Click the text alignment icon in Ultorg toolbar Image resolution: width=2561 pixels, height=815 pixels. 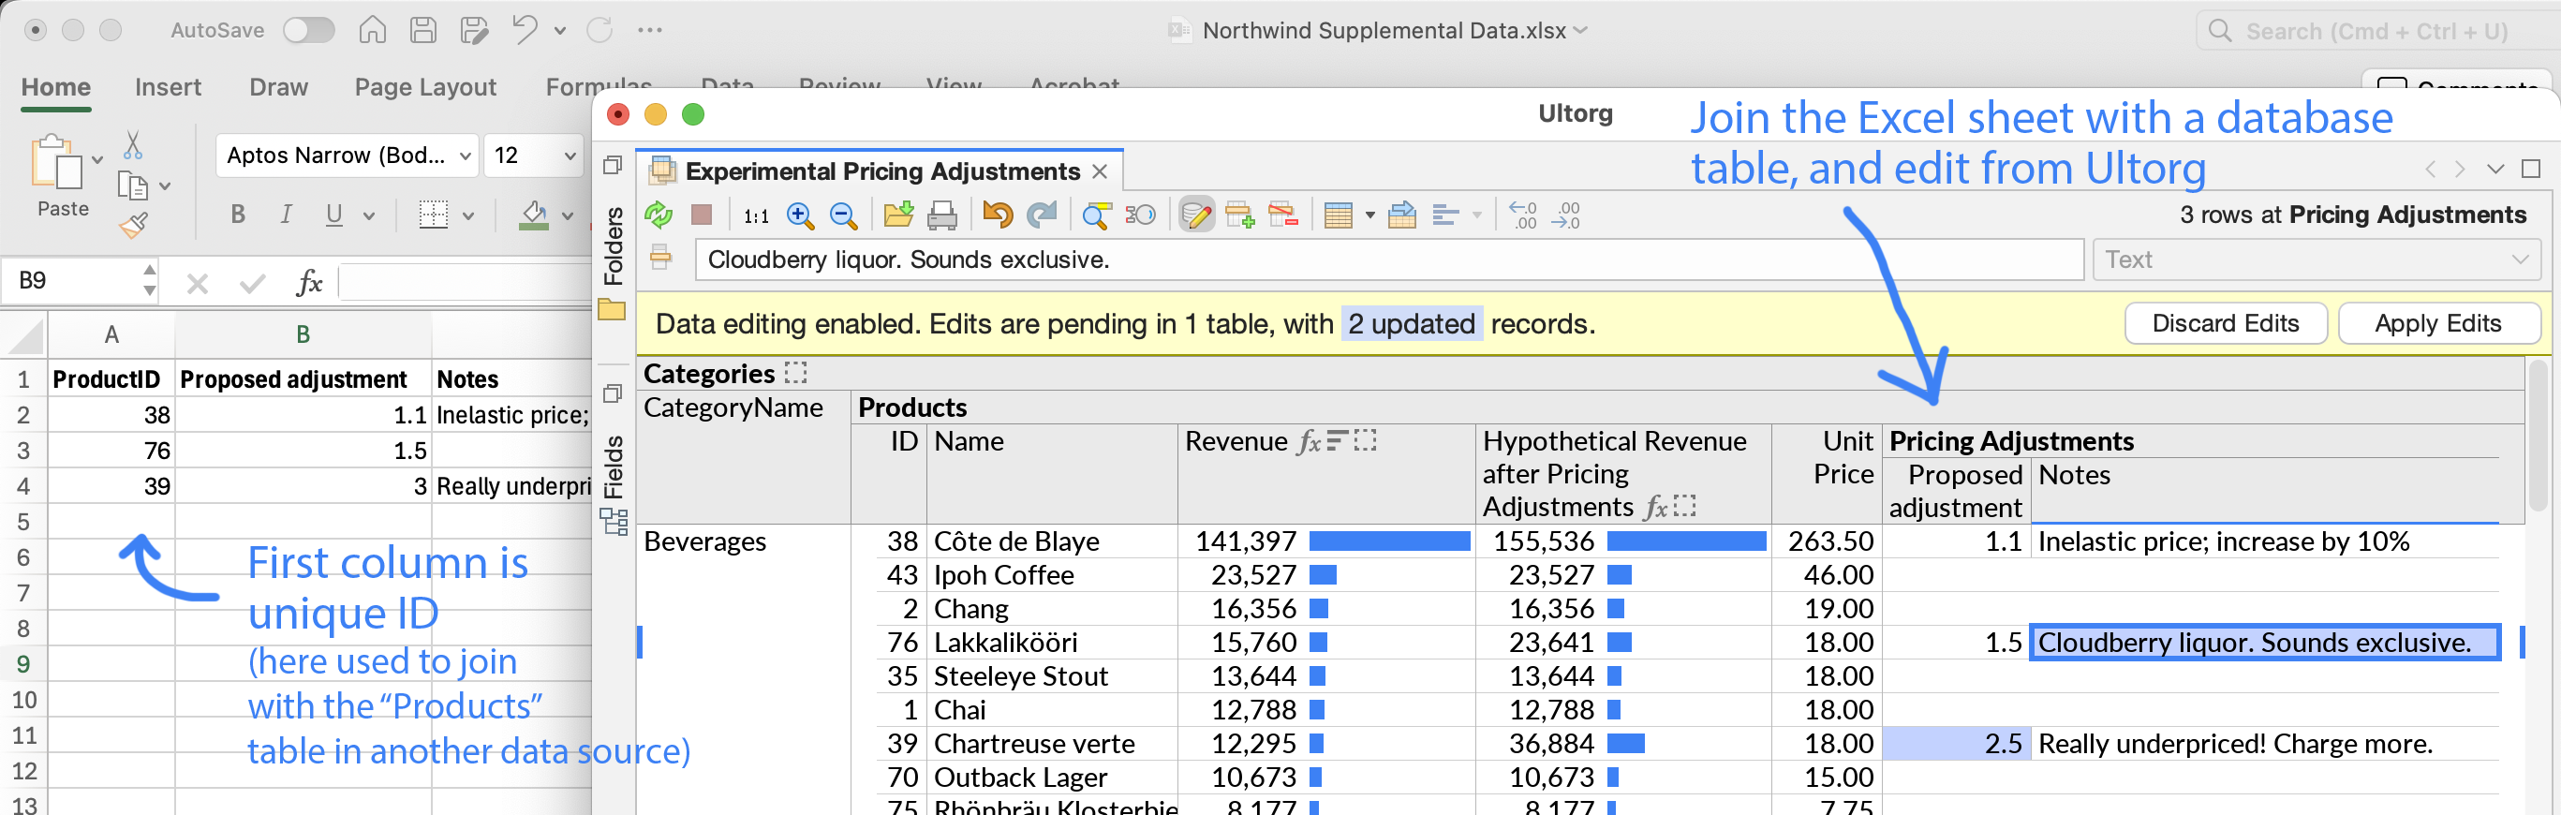pyautogui.click(x=1445, y=215)
